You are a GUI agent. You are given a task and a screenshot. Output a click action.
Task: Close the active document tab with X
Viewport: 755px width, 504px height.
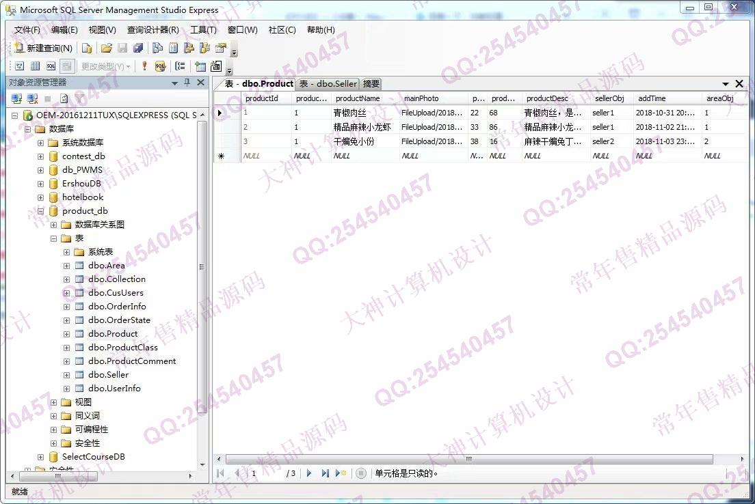[739, 84]
